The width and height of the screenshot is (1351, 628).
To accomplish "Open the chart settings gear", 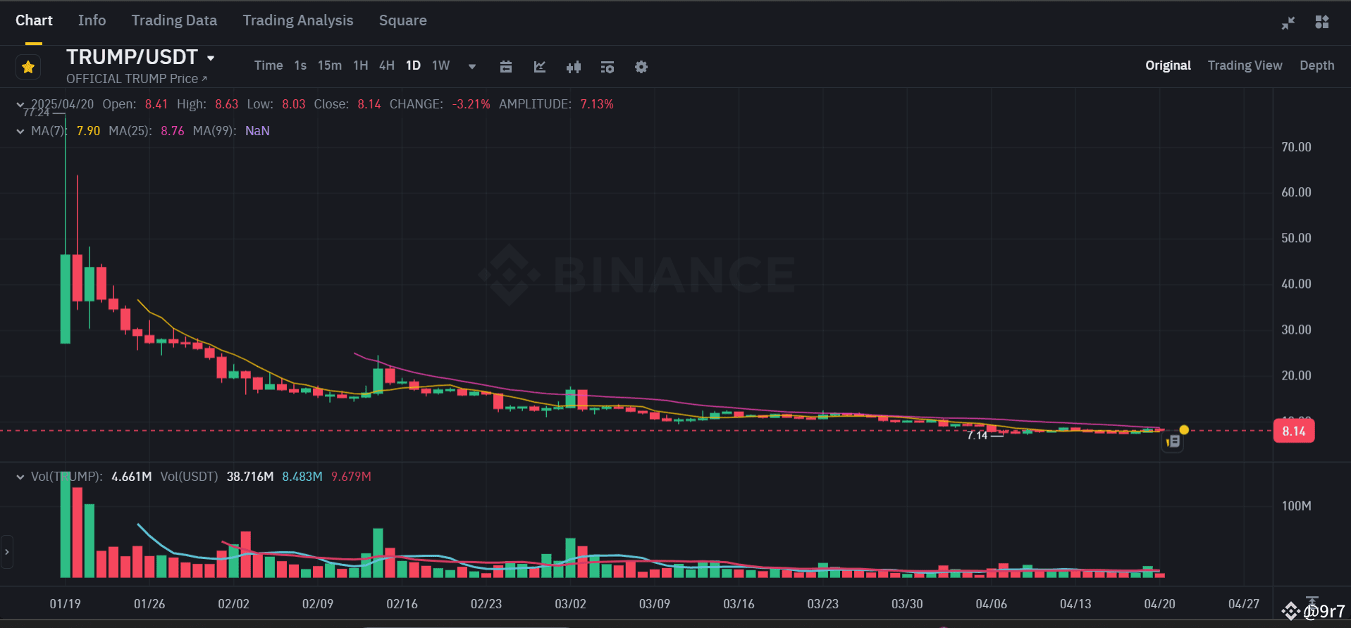I will (x=641, y=66).
